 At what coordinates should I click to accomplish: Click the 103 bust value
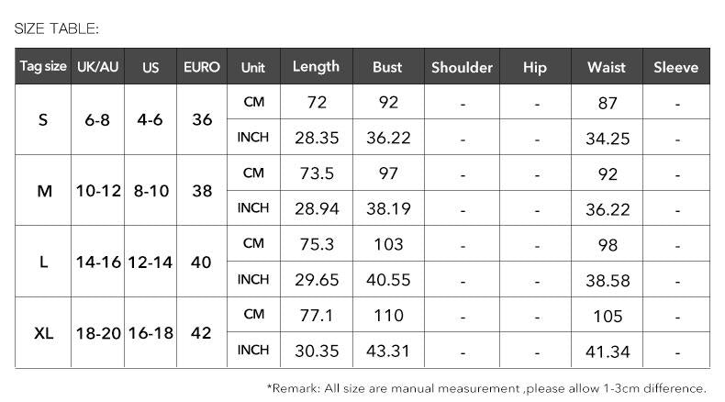coord(388,244)
